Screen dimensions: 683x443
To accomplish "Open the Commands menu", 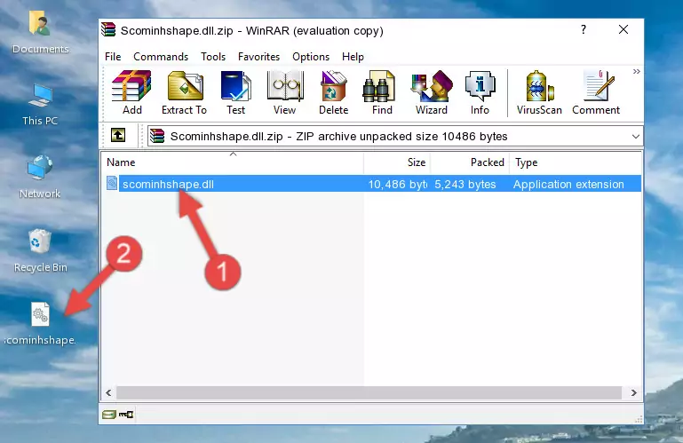I will pos(161,57).
